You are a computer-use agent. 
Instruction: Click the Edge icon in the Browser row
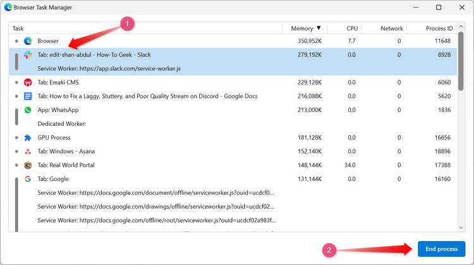point(28,41)
